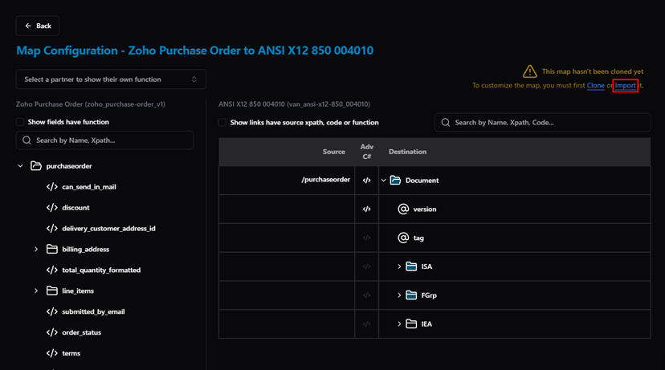The image size is (665, 370).
Task: Enable Show links have source xpath checkbox
Action: point(222,123)
